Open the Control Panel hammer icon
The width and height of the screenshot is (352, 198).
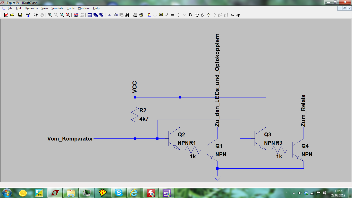(28, 15)
